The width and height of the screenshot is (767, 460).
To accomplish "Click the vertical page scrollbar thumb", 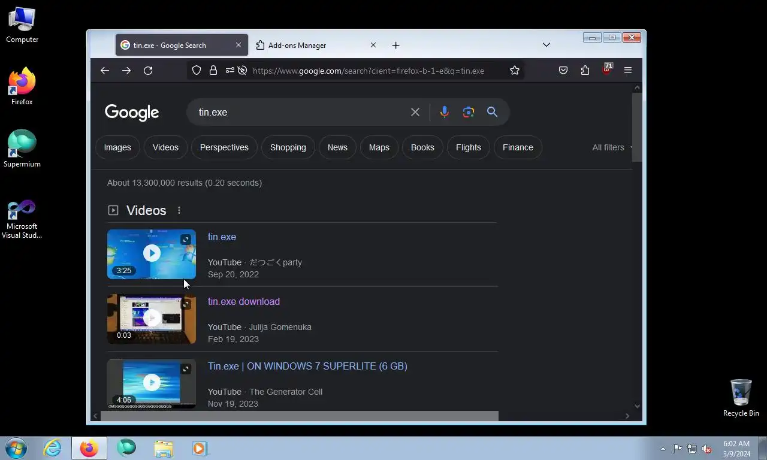I will pos(637,127).
